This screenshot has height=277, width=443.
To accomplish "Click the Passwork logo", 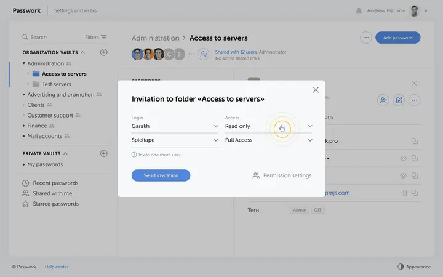I will [26, 10].
